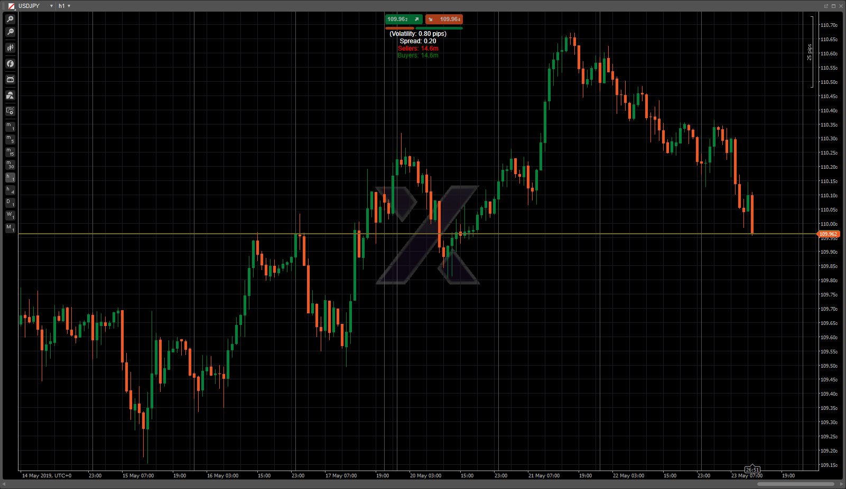Open chart settings gear icon

10,111
